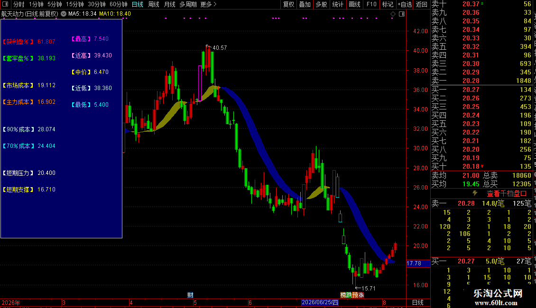Click the 17.78 price axis marker
This screenshot has height=308, width=536.
click(x=418, y=263)
